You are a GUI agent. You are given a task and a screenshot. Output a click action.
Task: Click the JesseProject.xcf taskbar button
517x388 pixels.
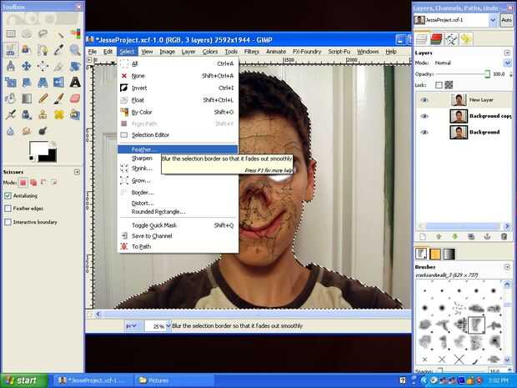(93, 380)
